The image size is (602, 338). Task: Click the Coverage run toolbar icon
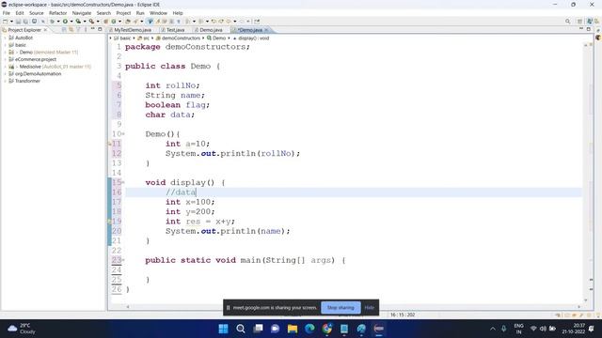pyautogui.click(x=78, y=22)
